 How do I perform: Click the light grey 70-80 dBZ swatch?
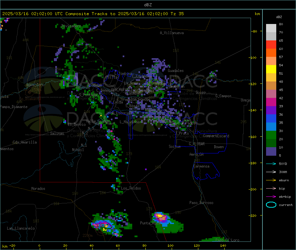pyautogui.click(x=271, y=28)
